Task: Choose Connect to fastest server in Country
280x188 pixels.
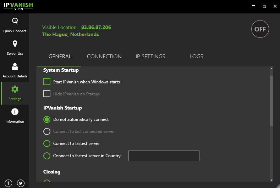Action: click(x=47, y=156)
